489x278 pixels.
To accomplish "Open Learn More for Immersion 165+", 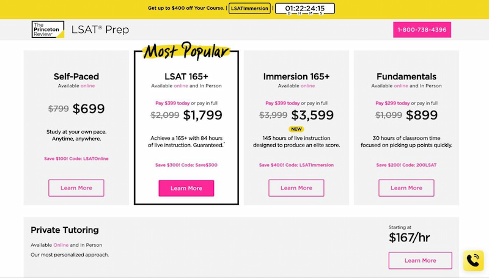I will pos(296,188).
